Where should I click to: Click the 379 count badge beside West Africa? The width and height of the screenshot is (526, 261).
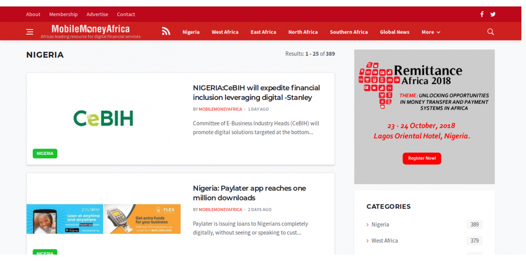tap(474, 241)
